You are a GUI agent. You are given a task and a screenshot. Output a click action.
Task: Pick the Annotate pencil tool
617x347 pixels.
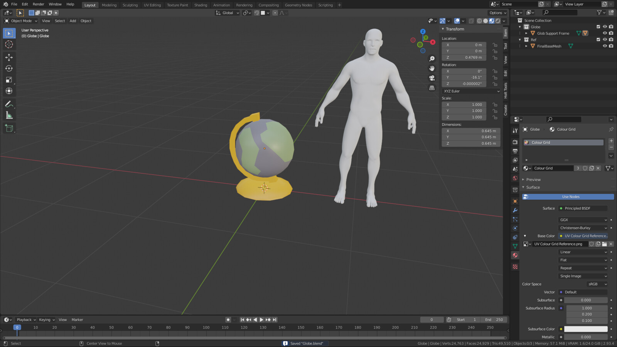pyautogui.click(x=9, y=104)
